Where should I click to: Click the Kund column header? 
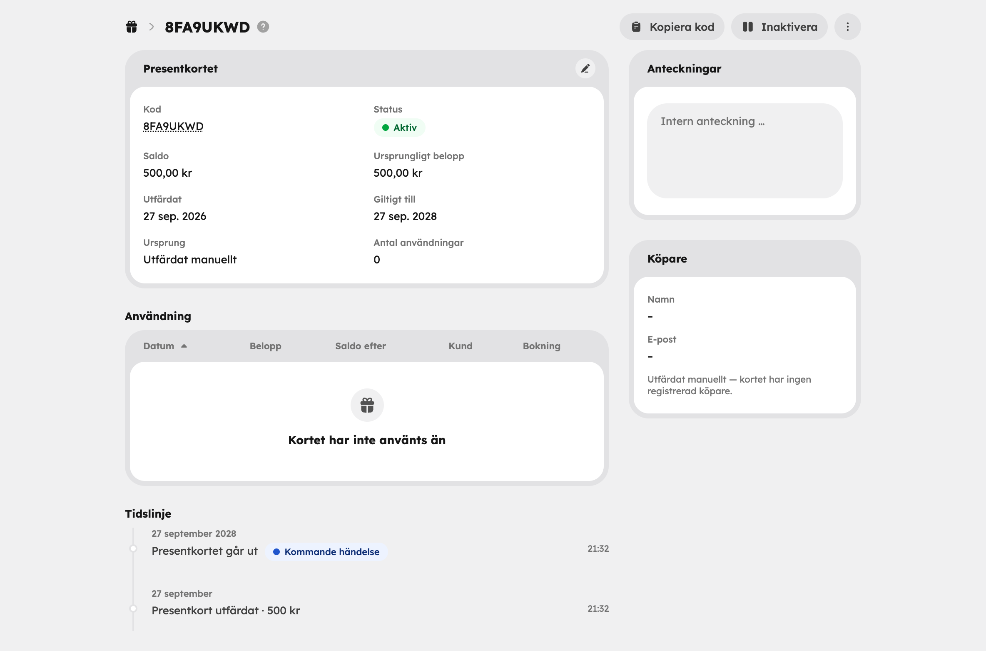[461, 346]
